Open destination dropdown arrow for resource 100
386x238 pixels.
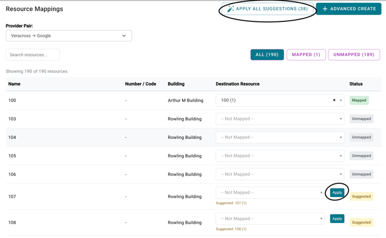(340, 101)
